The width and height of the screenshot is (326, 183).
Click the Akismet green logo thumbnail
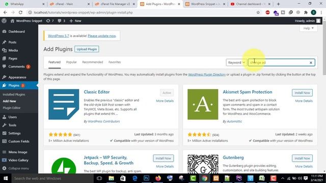tap(203, 104)
